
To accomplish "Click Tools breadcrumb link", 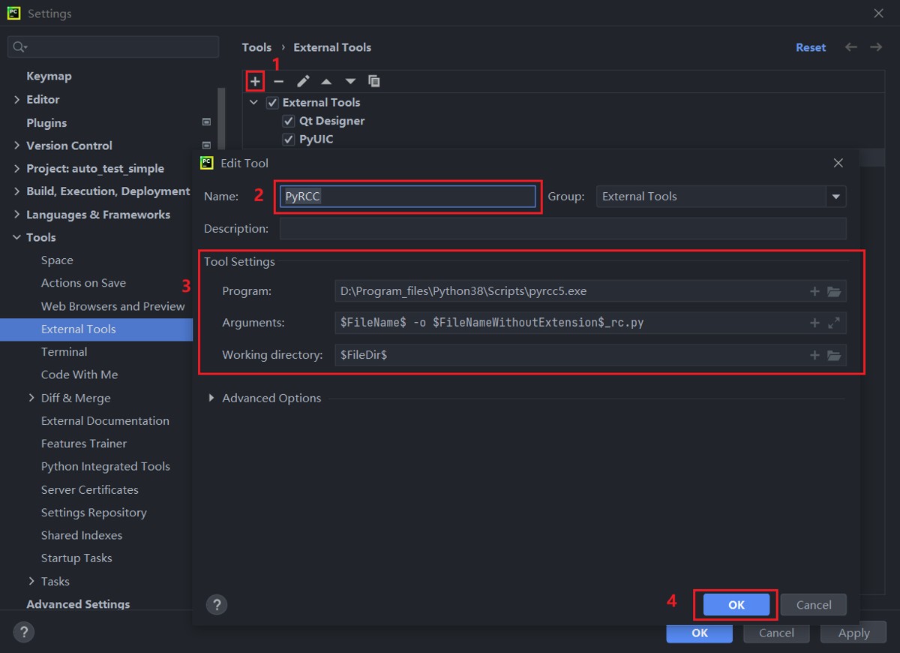I will [x=256, y=47].
